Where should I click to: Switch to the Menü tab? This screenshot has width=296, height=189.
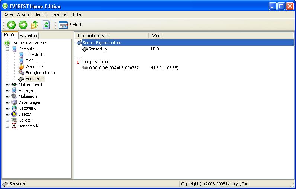coord(9,35)
